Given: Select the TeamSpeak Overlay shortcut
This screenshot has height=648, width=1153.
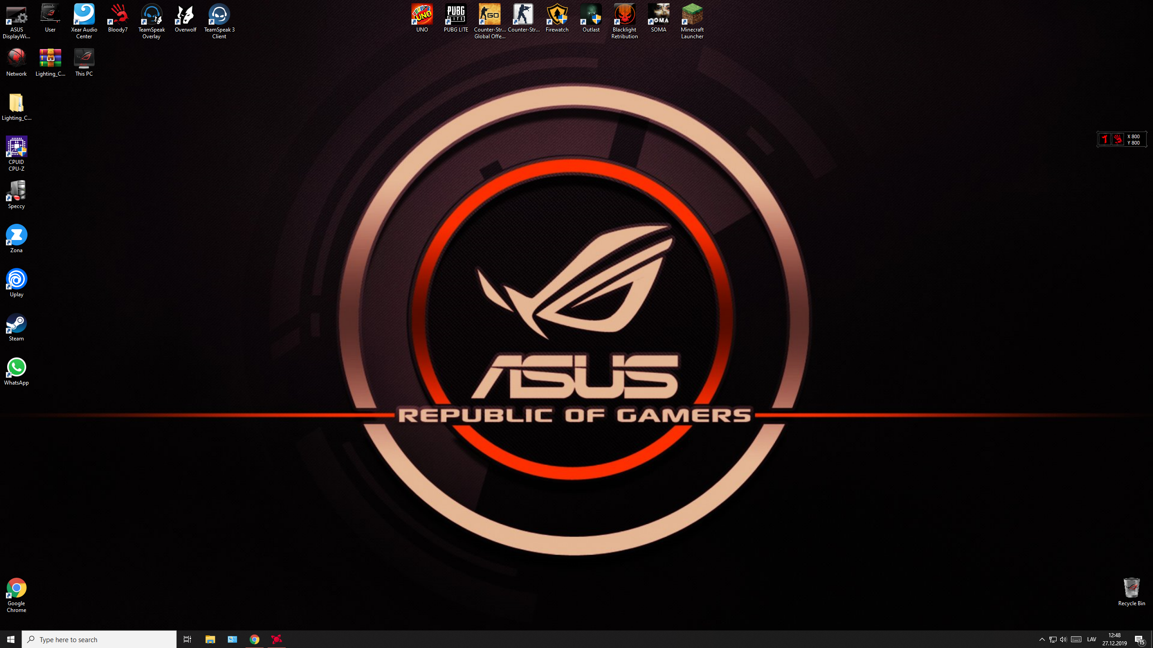Looking at the screenshot, I should (x=151, y=21).
